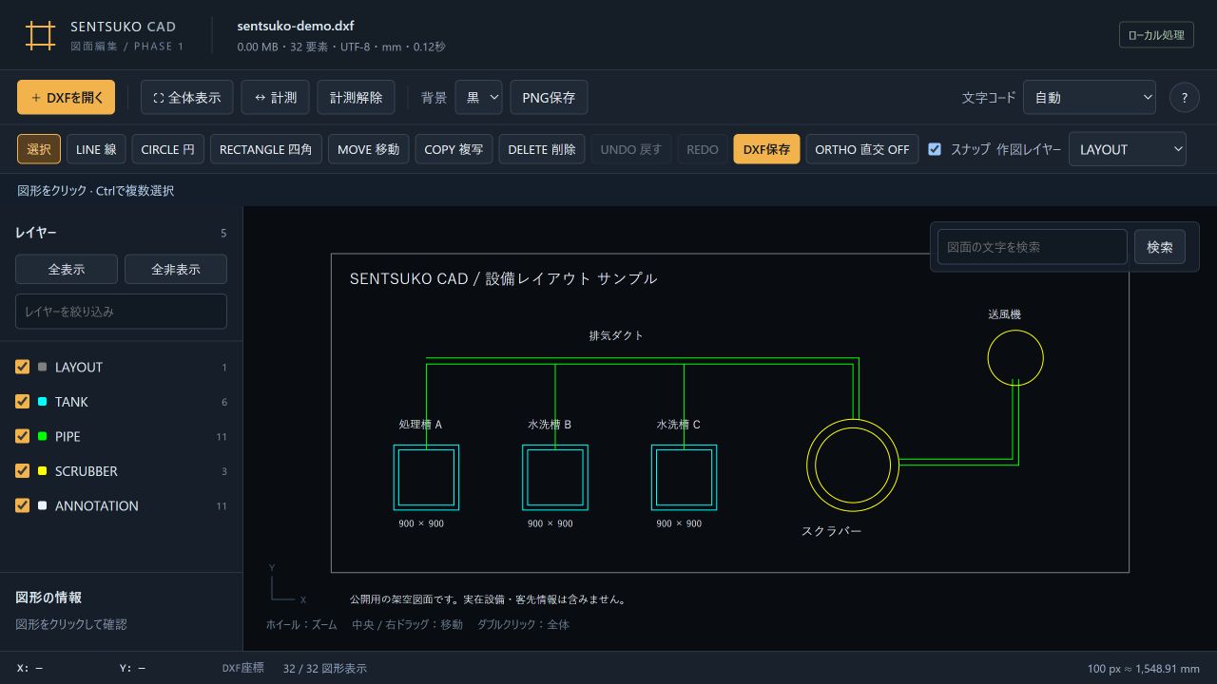Click the 排気ダクト label text
Viewport: 1217px width, 684px height.
click(x=616, y=335)
